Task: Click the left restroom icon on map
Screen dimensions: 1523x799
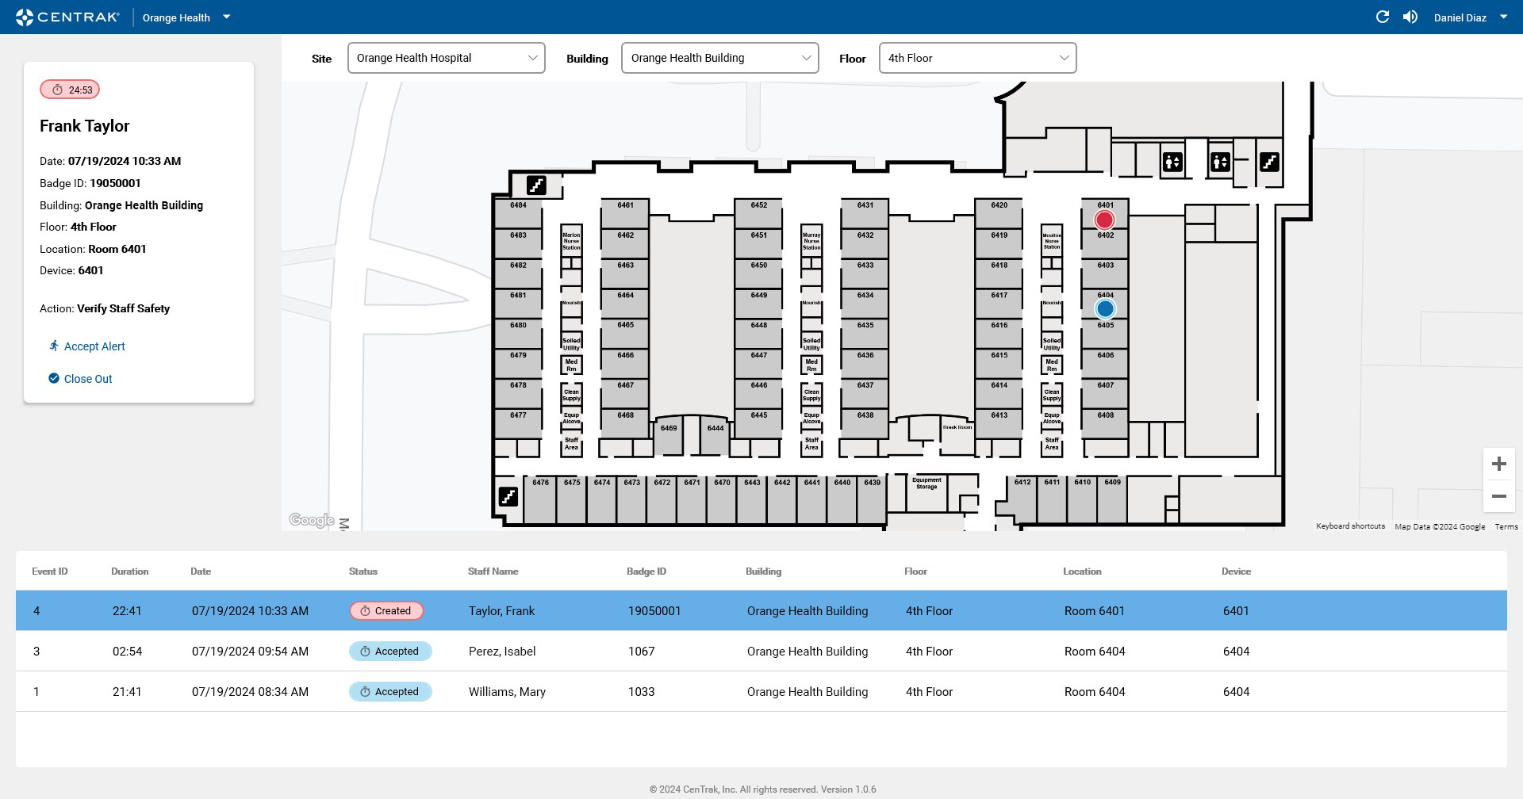Action: pos(1172,162)
